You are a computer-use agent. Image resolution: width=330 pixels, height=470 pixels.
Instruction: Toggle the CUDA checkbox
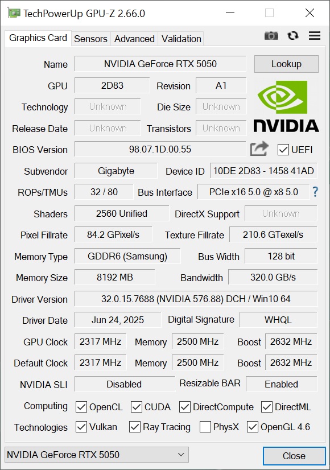click(137, 407)
